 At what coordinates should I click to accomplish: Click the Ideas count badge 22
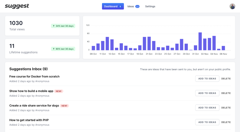[x=137, y=6]
